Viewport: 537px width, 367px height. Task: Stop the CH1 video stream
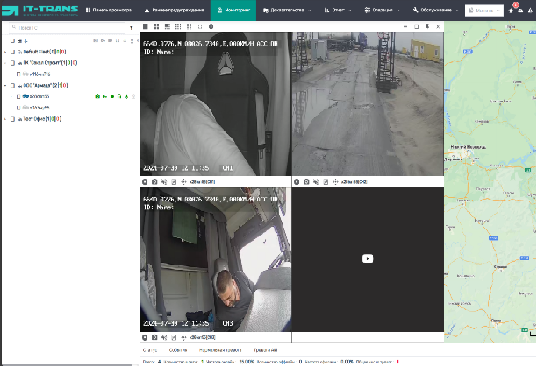[145, 182]
